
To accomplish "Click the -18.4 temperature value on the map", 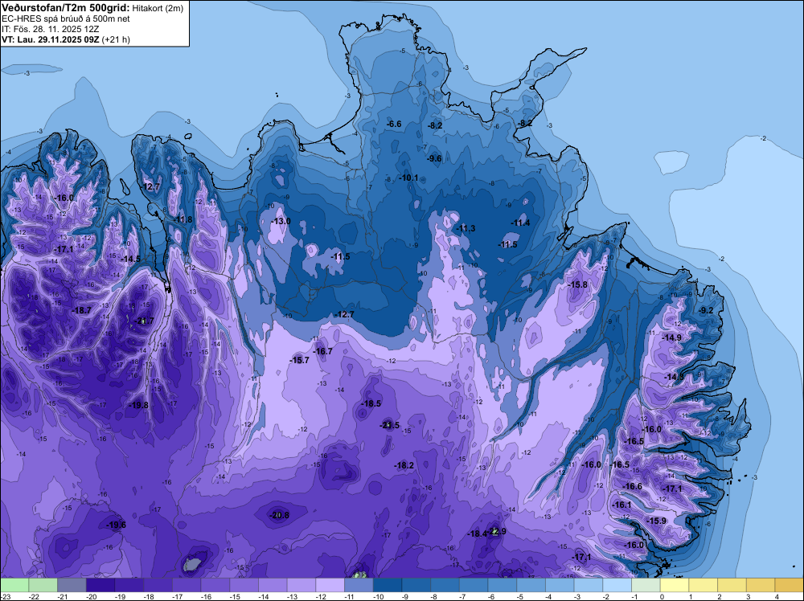I will [x=477, y=534].
